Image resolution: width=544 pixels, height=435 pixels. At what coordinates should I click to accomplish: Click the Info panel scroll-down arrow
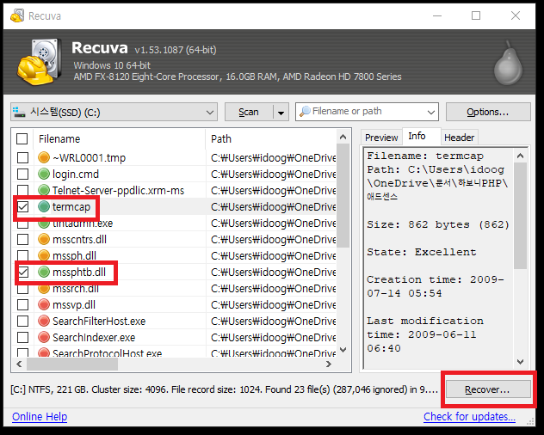520,362
